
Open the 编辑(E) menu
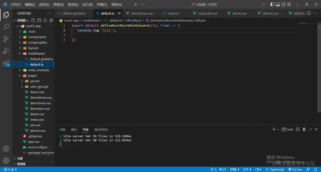(30, 5)
